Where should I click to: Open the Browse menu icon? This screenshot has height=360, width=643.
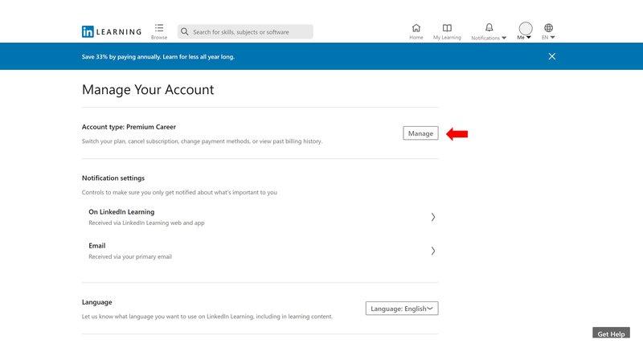tap(159, 28)
